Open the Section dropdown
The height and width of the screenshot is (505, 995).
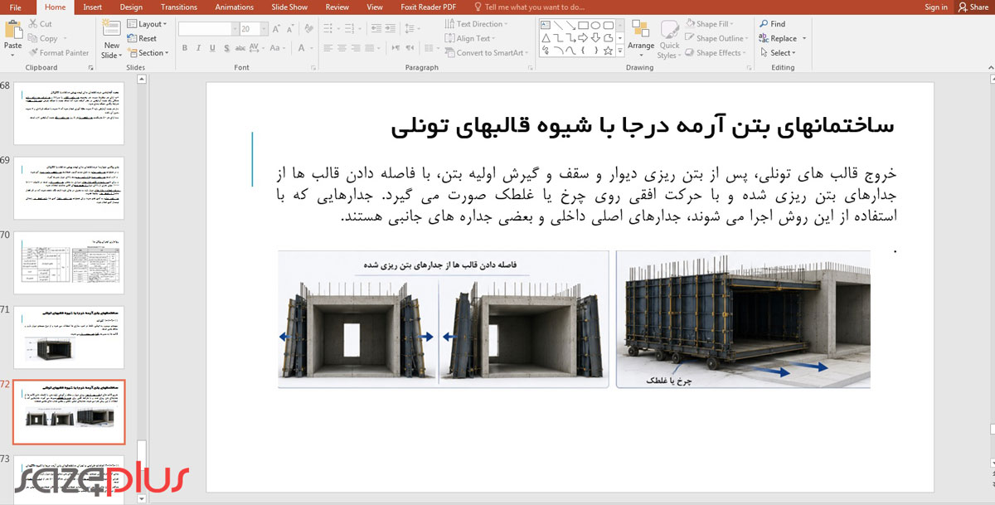(148, 52)
